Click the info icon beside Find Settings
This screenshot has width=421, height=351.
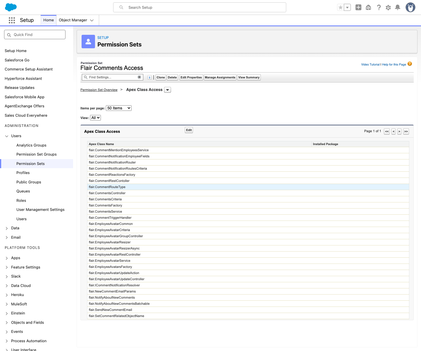coord(149,78)
